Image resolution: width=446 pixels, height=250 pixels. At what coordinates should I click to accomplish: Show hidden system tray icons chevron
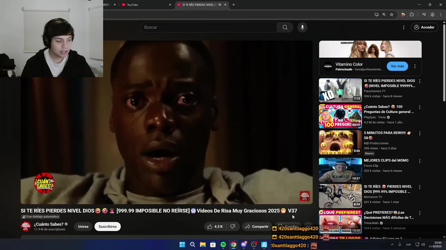(x=392, y=245)
